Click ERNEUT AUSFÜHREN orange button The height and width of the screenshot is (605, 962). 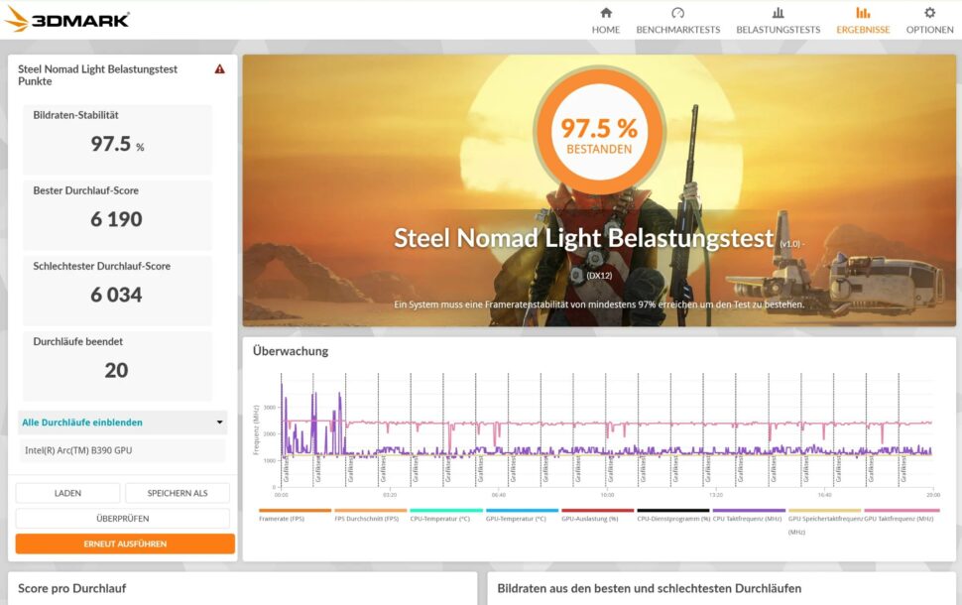(125, 544)
